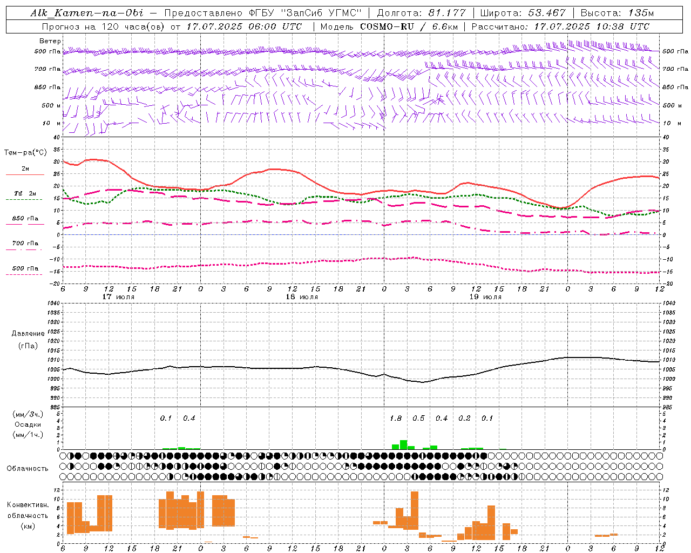Click the Тем-ра(°C) panel label
This screenshot has width=691, height=553.
pyautogui.click(x=25, y=153)
